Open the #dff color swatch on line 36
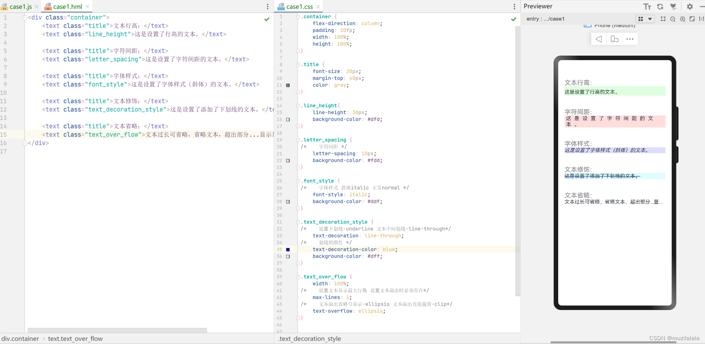 (288, 256)
